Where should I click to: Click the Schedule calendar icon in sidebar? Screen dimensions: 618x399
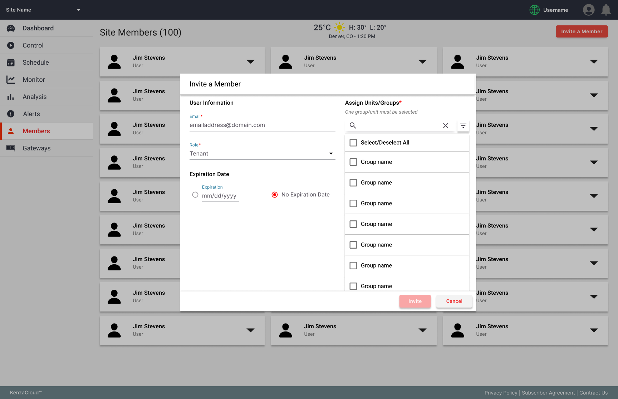(x=11, y=63)
